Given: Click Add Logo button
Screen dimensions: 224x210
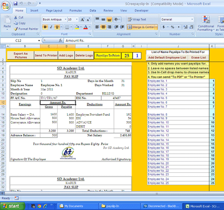Looking at the screenshot, I should click(66, 55).
